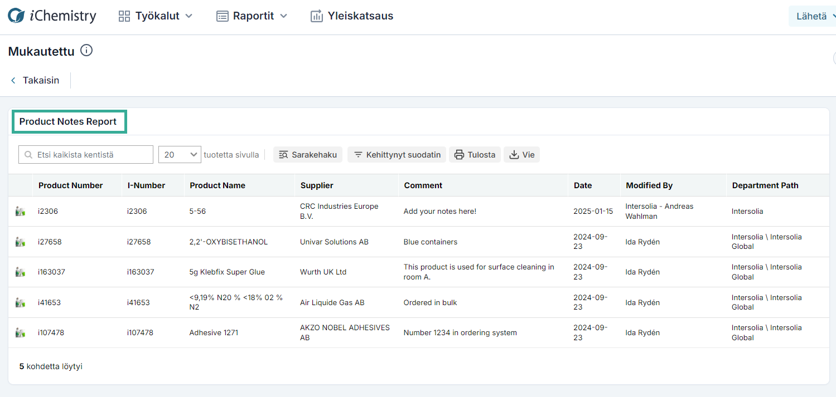Screen dimensions: 836x397
Task: Click supplier Wurth UK Ltd
Action: pyautogui.click(x=323, y=272)
